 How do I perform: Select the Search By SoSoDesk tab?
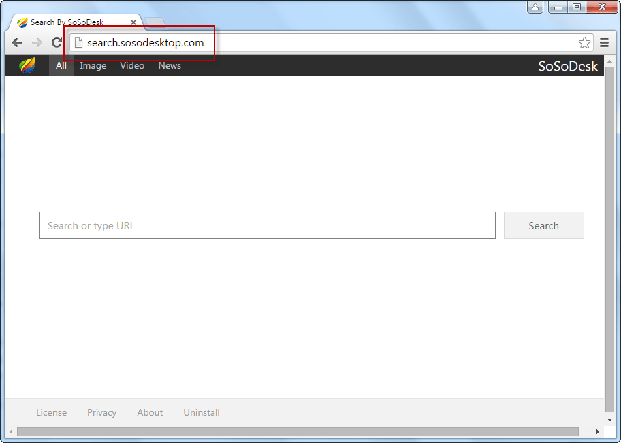[x=76, y=22]
